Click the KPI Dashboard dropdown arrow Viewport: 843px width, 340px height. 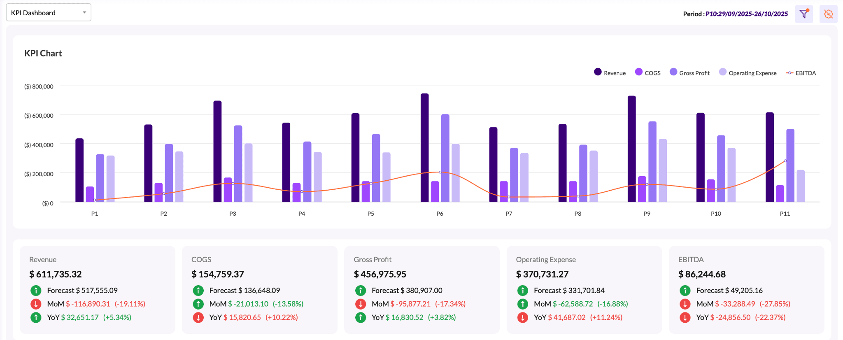(84, 13)
